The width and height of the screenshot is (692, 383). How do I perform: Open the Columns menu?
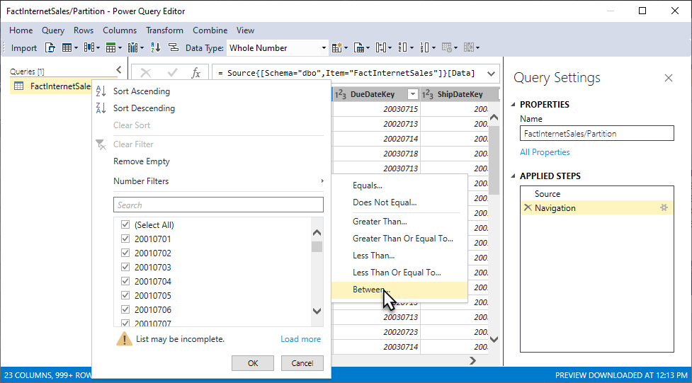click(120, 30)
